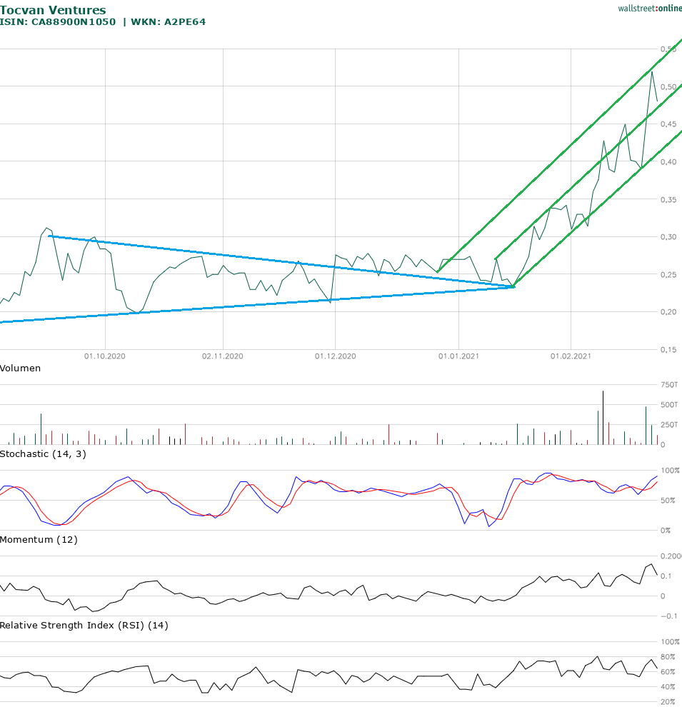Click the Tocvan Ventures chart title
This screenshot has width=682, height=707.
[x=53, y=10]
